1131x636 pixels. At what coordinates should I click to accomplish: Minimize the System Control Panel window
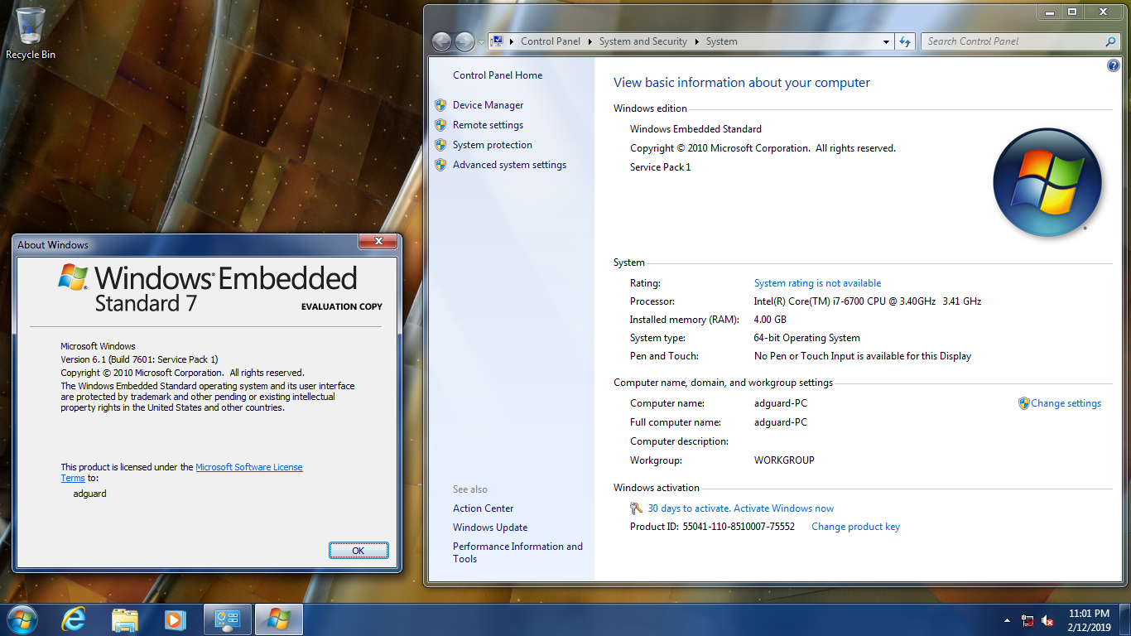coord(1048,12)
